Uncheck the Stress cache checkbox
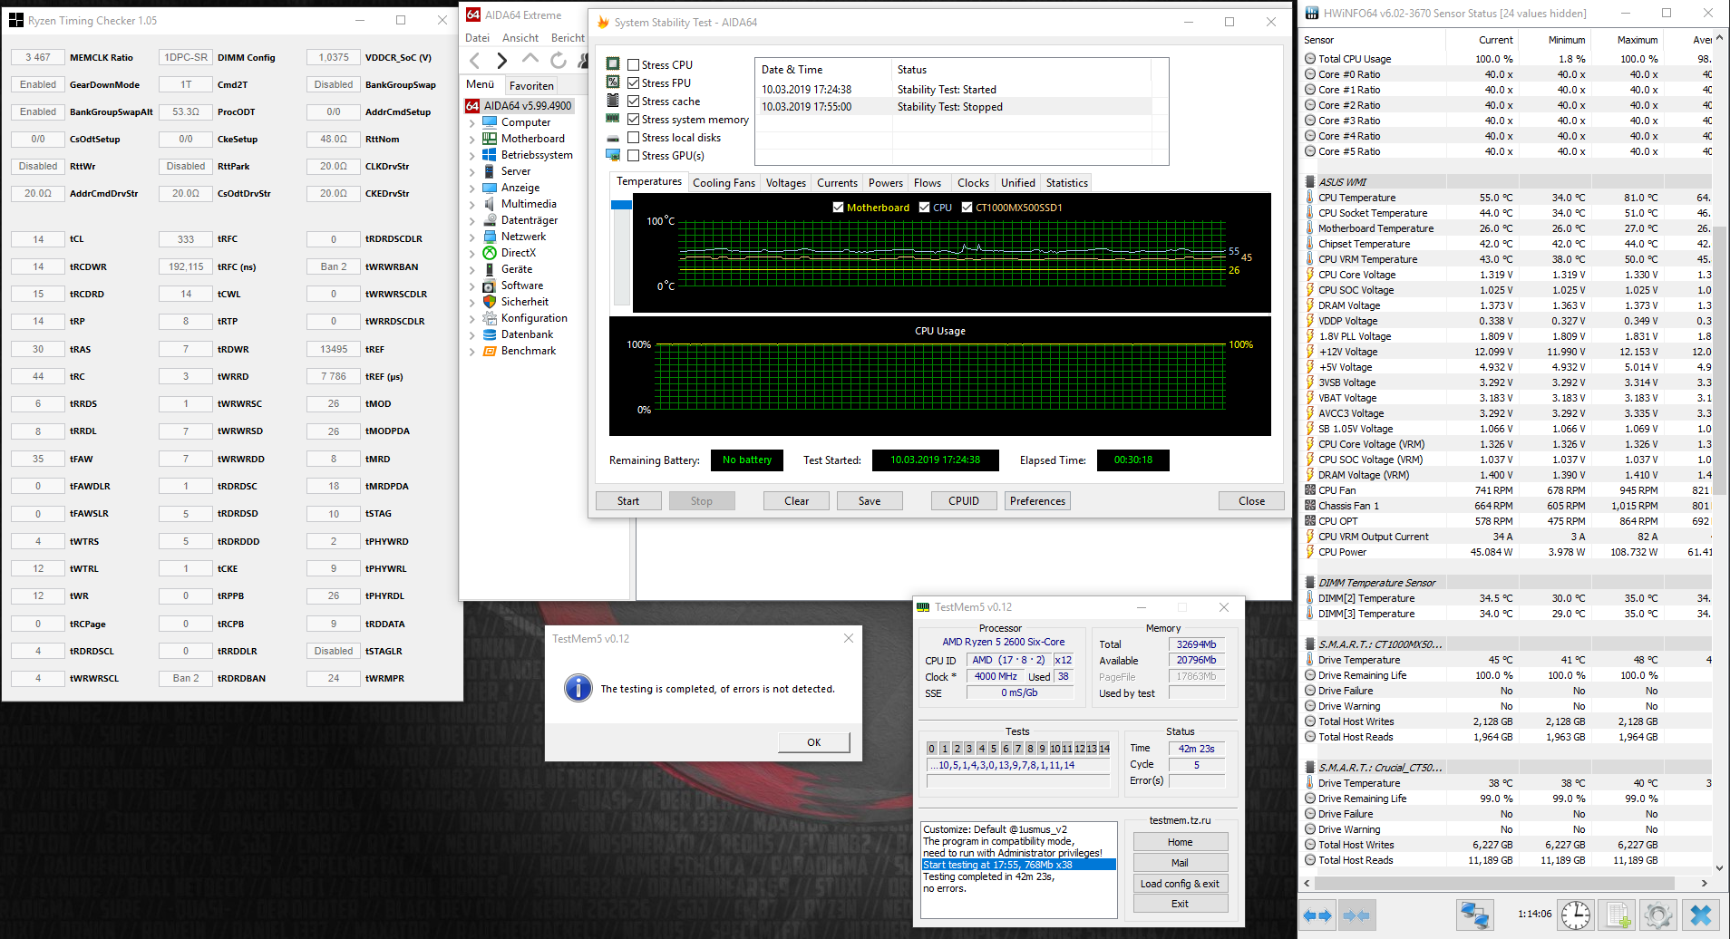The height and width of the screenshot is (939, 1730). click(x=634, y=102)
